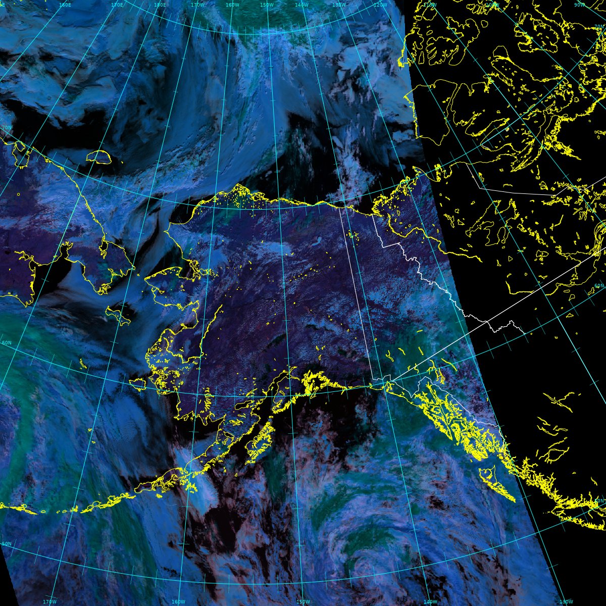606x606 pixels.
Task: Click the 90W longitude label
Action: tap(579, 5)
